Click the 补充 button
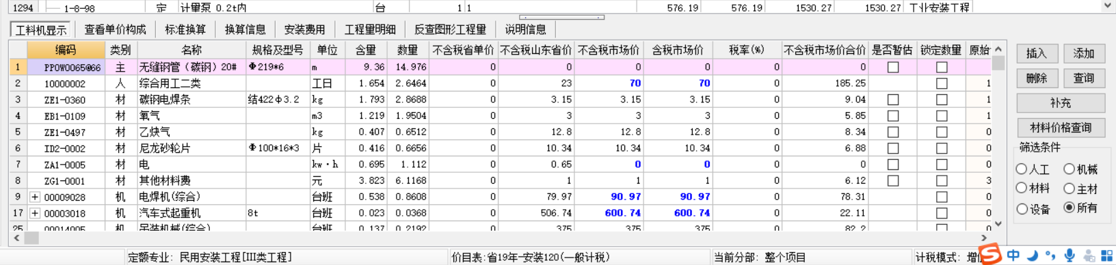 click(x=1061, y=103)
